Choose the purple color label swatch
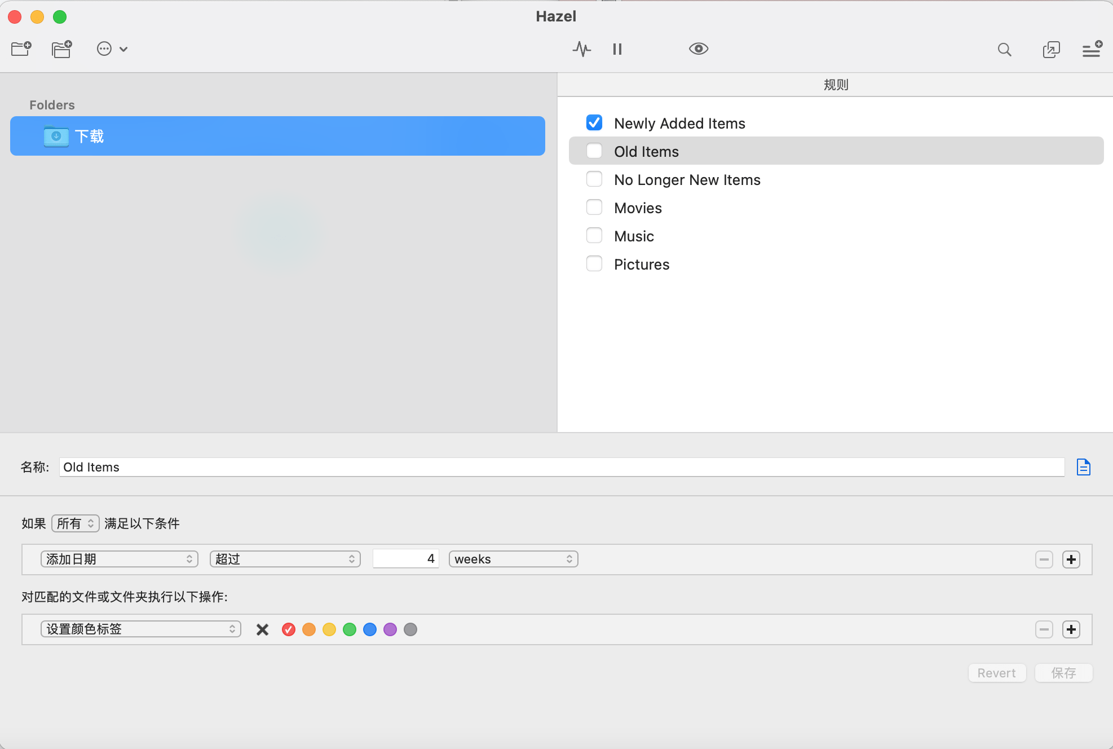Image resolution: width=1113 pixels, height=749 pixels. tap(390, 629)
